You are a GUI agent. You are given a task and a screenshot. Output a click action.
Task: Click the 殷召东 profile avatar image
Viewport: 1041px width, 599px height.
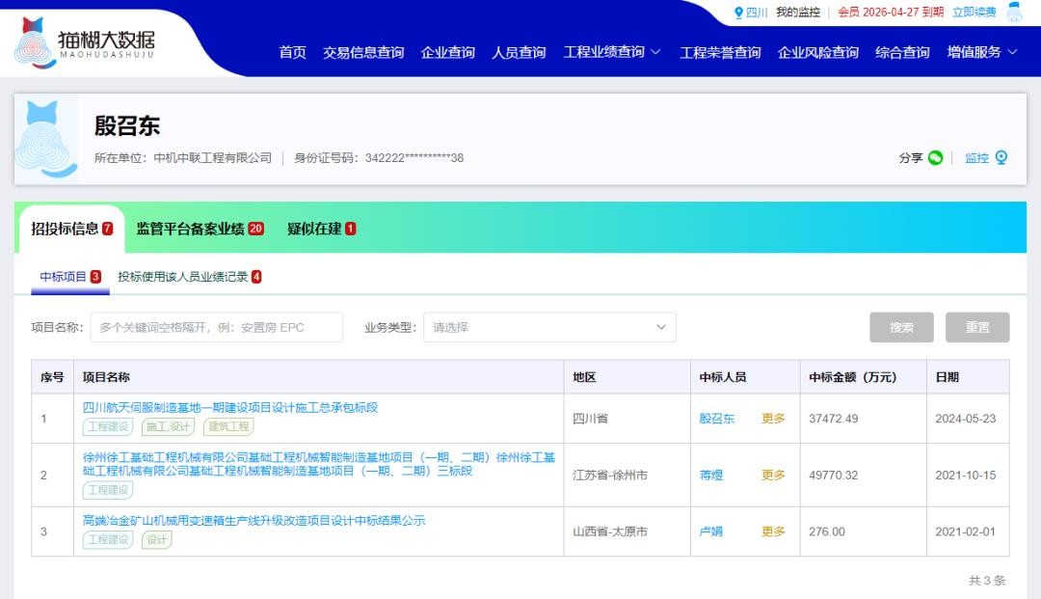pos(46,138)
